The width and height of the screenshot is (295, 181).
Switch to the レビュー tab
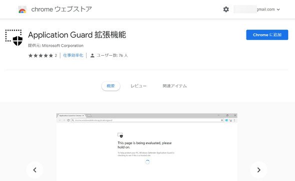tap(138, 86)
